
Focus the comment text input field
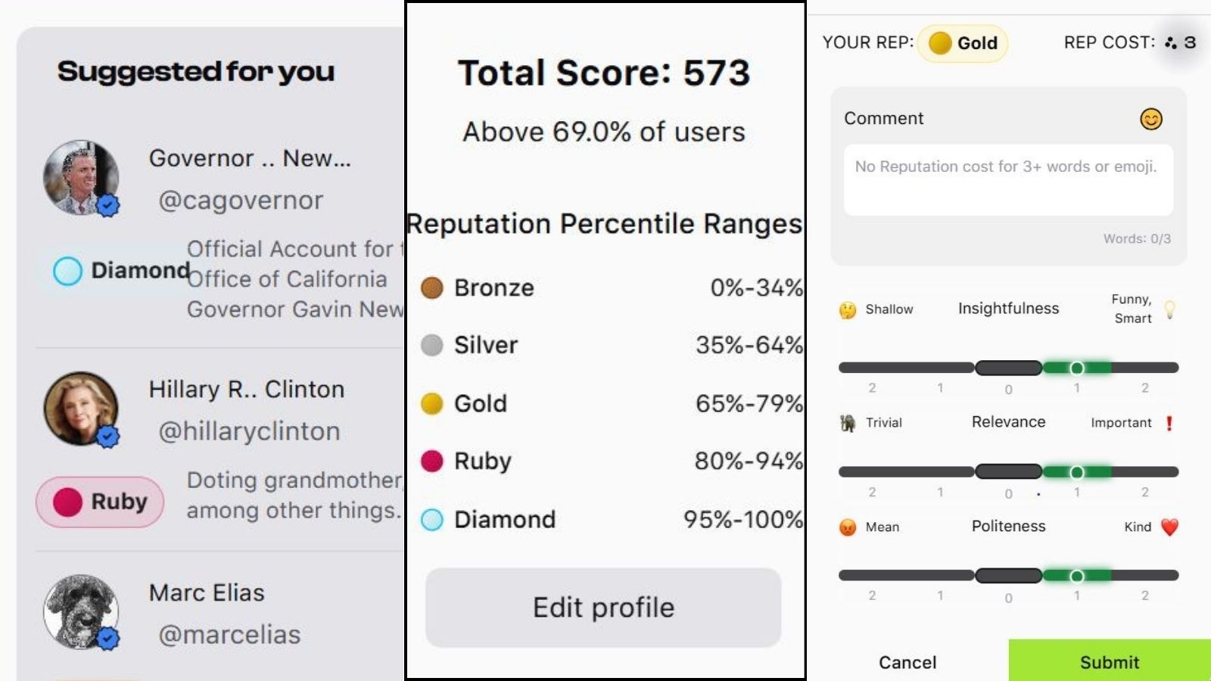click(x=1008, y=180)
